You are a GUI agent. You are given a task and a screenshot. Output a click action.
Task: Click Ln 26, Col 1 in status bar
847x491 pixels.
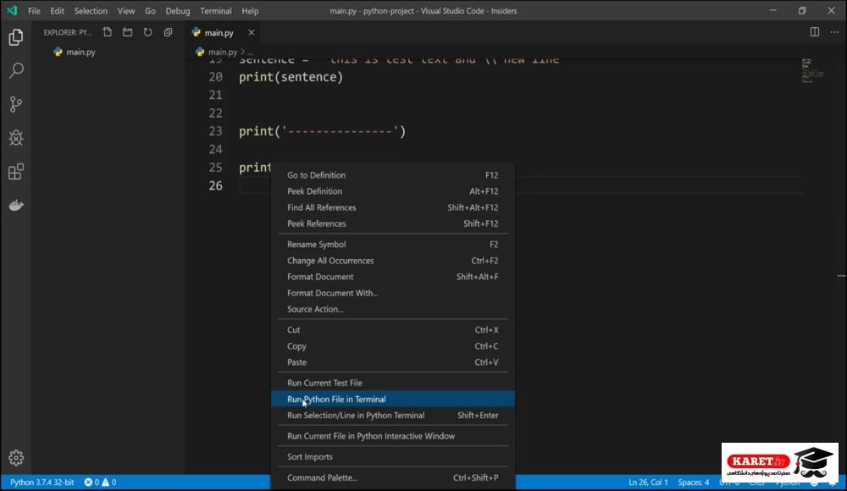[x=648, y=483]
